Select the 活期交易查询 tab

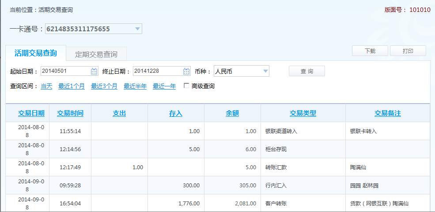pos(36,53)
